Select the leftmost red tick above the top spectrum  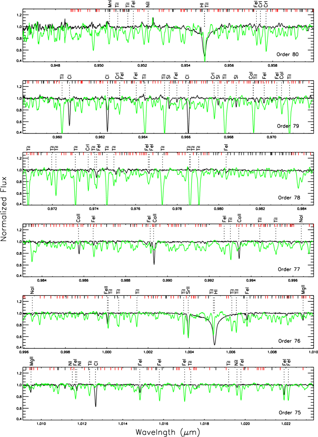tap(71, 10)
